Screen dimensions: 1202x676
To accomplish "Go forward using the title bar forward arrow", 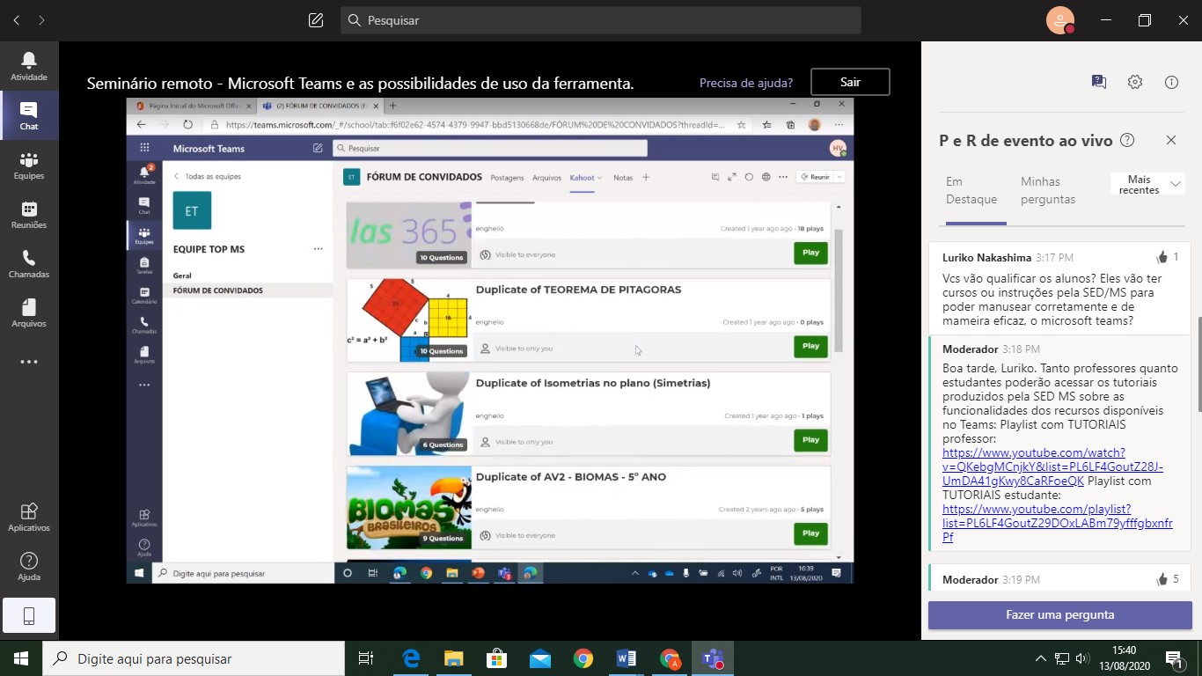I will click(x=41, y=19).
